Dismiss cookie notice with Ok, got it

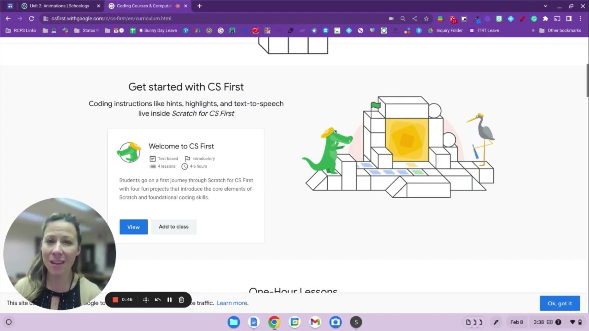coord(560,303)
